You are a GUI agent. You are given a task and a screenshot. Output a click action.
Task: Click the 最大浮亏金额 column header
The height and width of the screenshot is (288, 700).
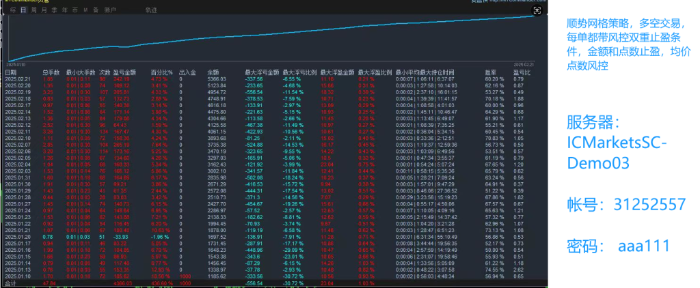(262, 72)
